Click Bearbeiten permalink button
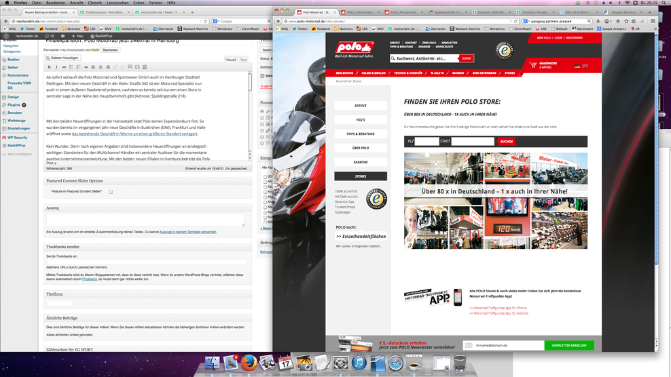 click(110, 50)
